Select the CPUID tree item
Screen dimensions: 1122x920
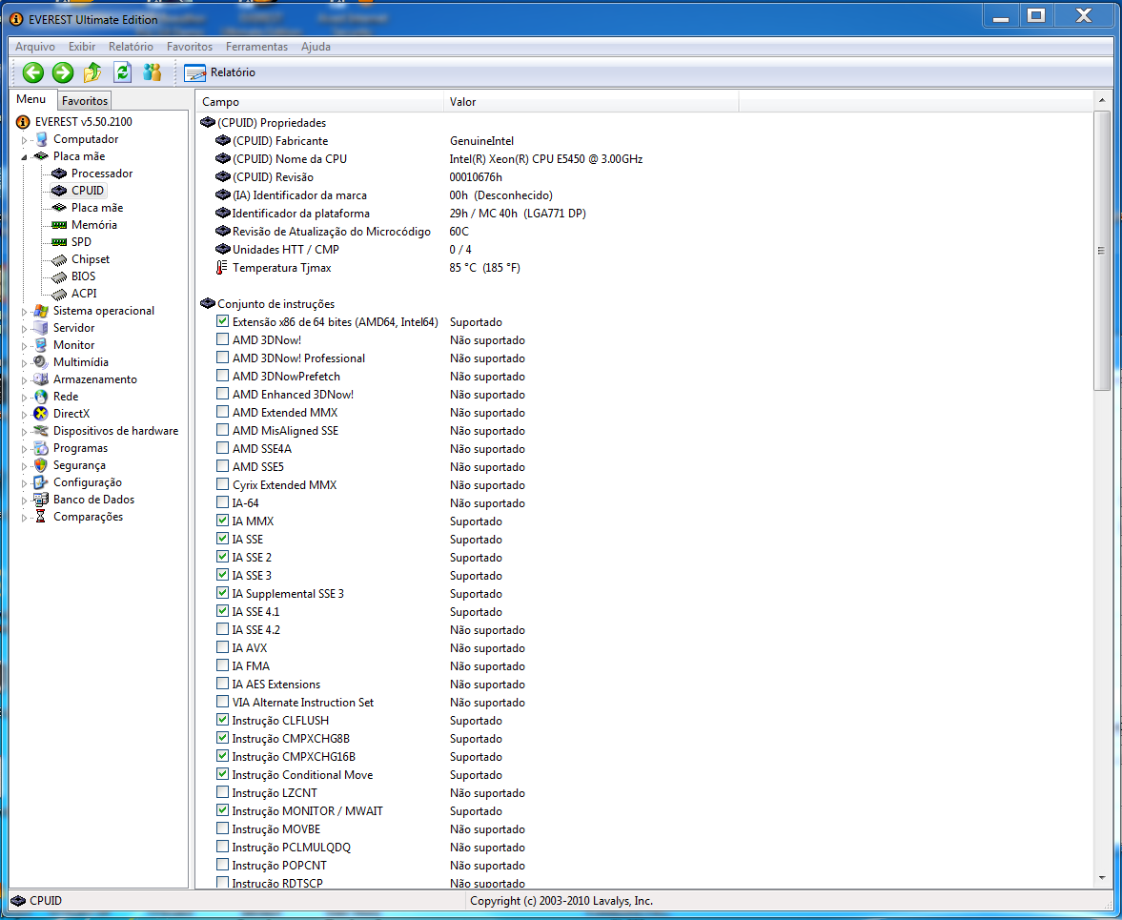[88, 191]
